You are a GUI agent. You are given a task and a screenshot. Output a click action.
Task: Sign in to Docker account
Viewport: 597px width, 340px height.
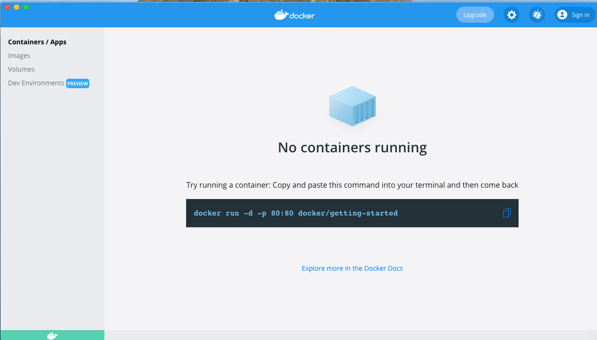click(x=575, y=15)
